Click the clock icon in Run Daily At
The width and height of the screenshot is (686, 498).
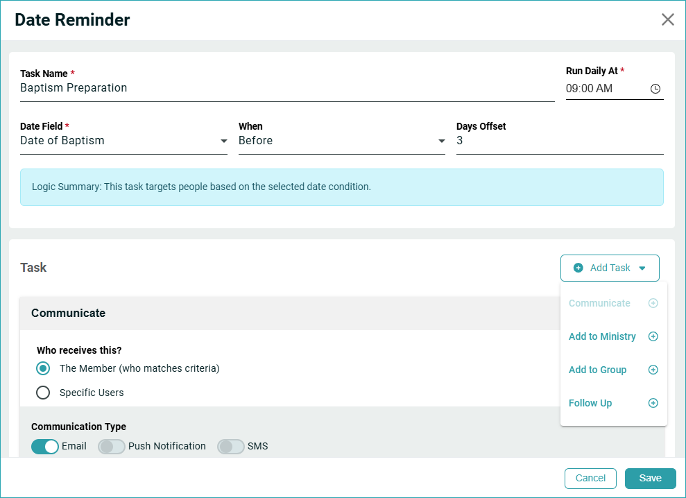[x=655, y=89]
